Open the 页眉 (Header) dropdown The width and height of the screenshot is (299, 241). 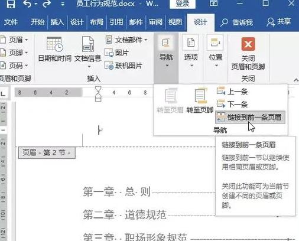click(x=14, y=40)
